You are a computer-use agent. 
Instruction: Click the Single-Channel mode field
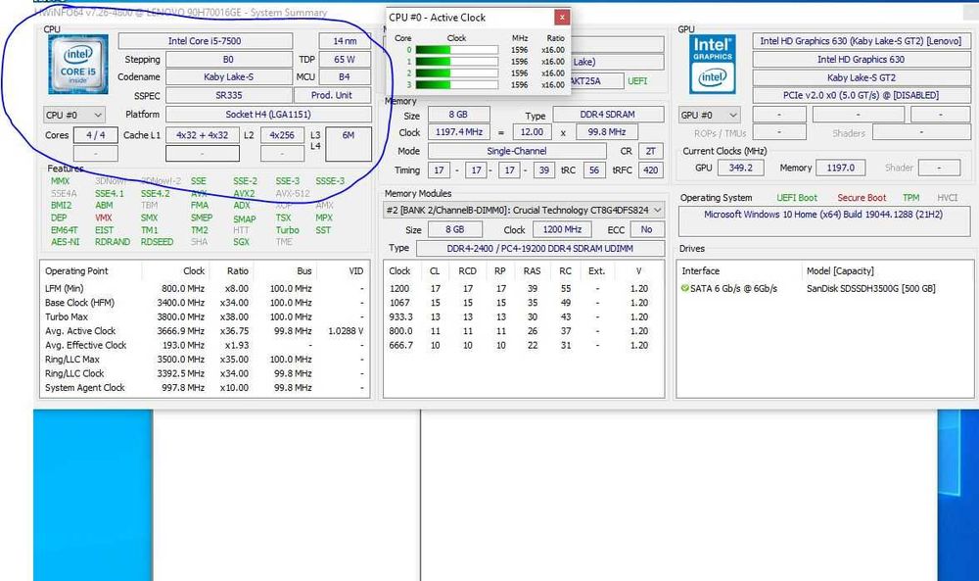coord(517,151)
